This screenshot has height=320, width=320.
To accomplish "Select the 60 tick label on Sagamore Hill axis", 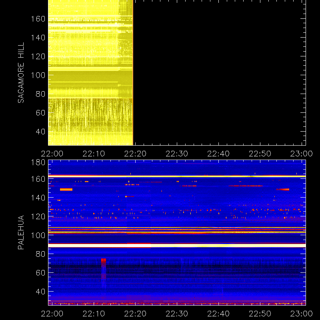I will click(x=40, y=113).
